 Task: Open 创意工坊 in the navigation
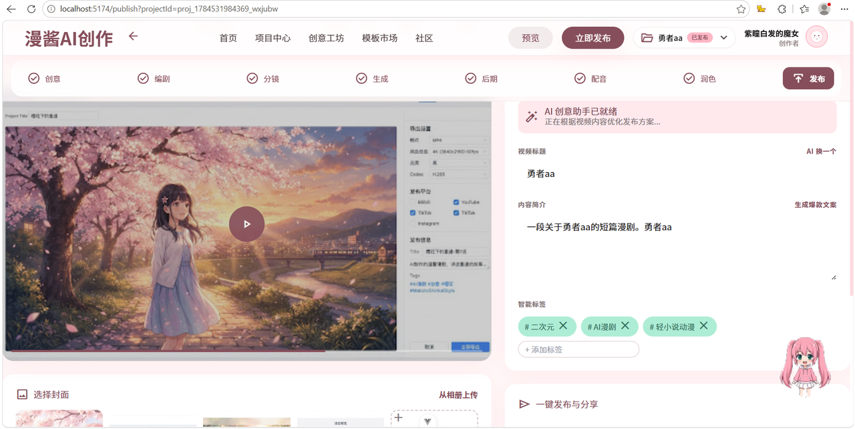pos(326,38)
